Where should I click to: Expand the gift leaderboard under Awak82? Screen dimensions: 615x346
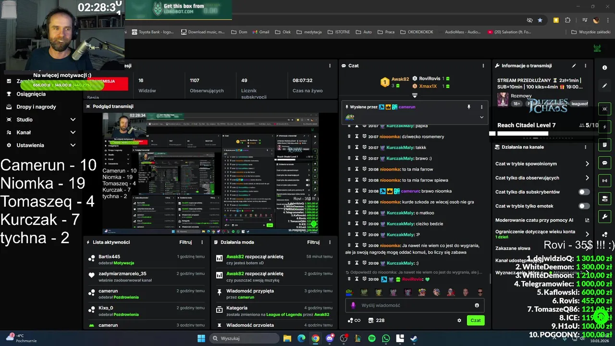point(415,95)
